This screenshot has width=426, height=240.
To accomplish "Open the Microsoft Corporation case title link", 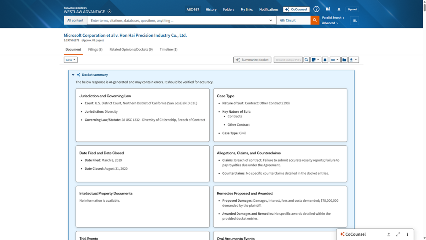I will [125, 35].
